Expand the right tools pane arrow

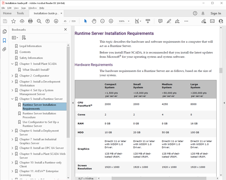pyautogui.click(x=224, y=103)
